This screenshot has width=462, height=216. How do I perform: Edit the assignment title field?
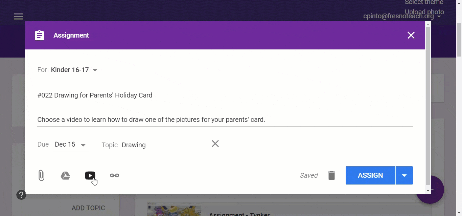tap(225, 95)
